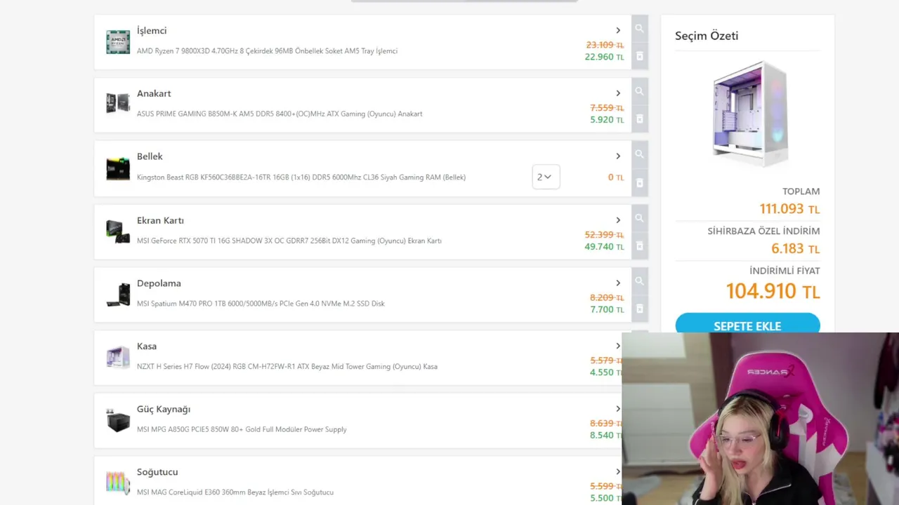Open the MSI MPG A850G power supply image

[x=118, y=420]
